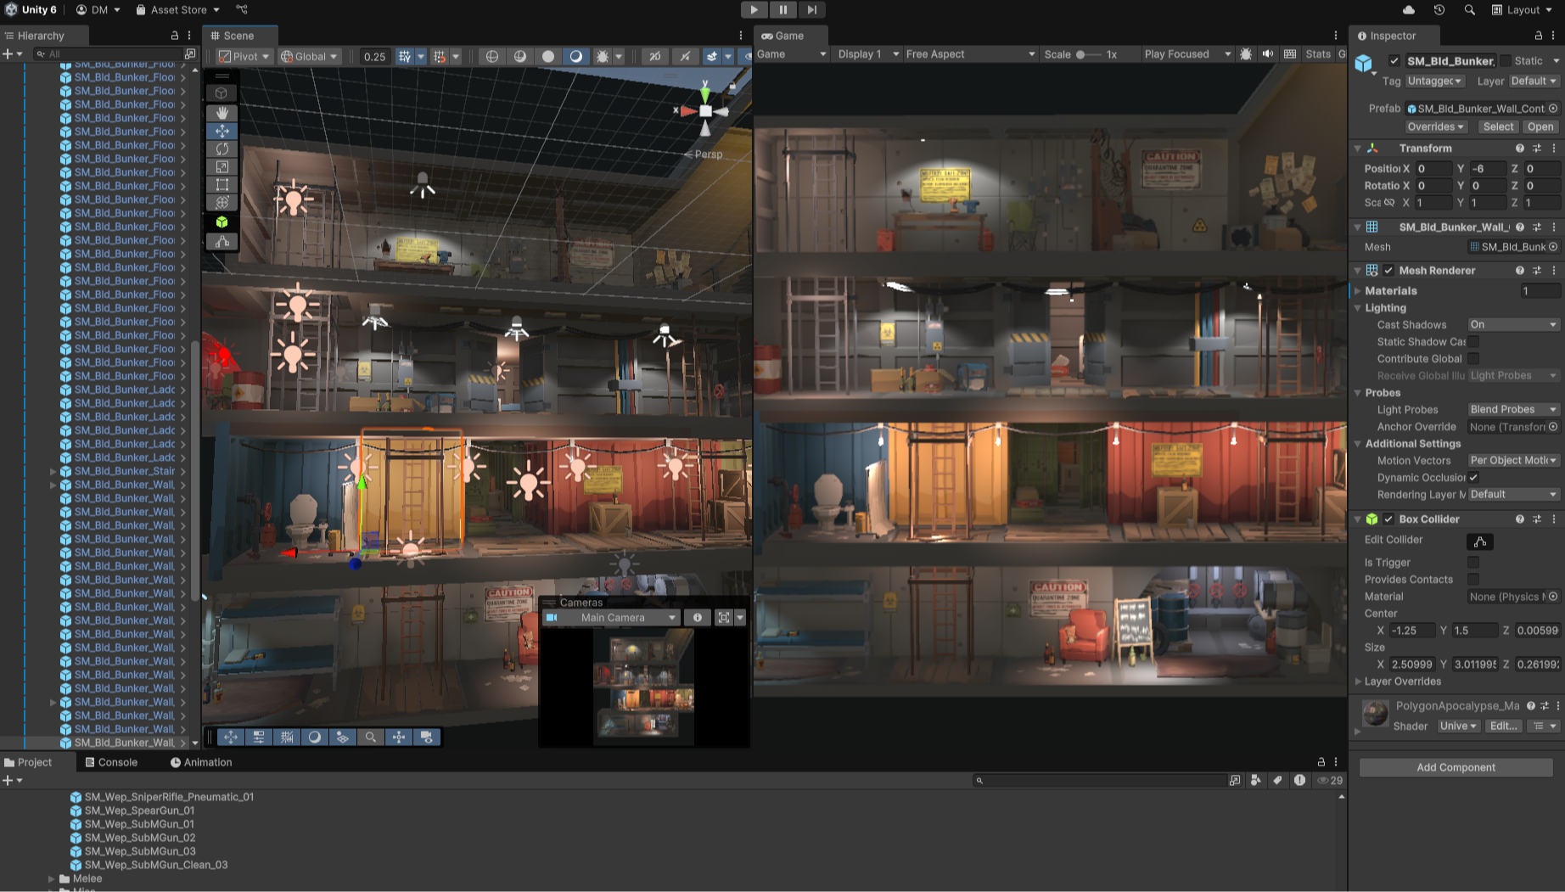Click the Step frame button

click(x=811, y=9)
